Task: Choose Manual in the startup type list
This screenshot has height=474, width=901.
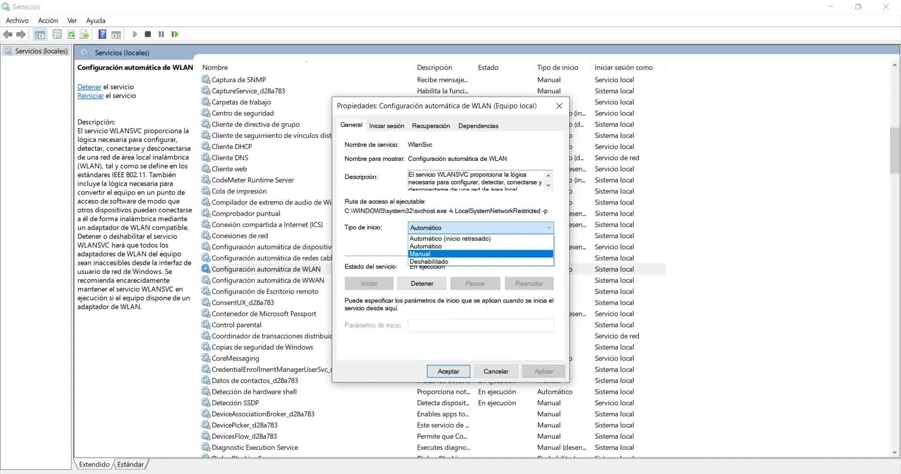Action: point(481,254)
